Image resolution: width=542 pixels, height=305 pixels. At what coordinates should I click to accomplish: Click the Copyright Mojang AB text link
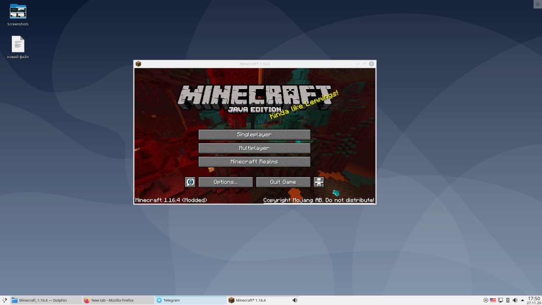[x=319, y=200]
